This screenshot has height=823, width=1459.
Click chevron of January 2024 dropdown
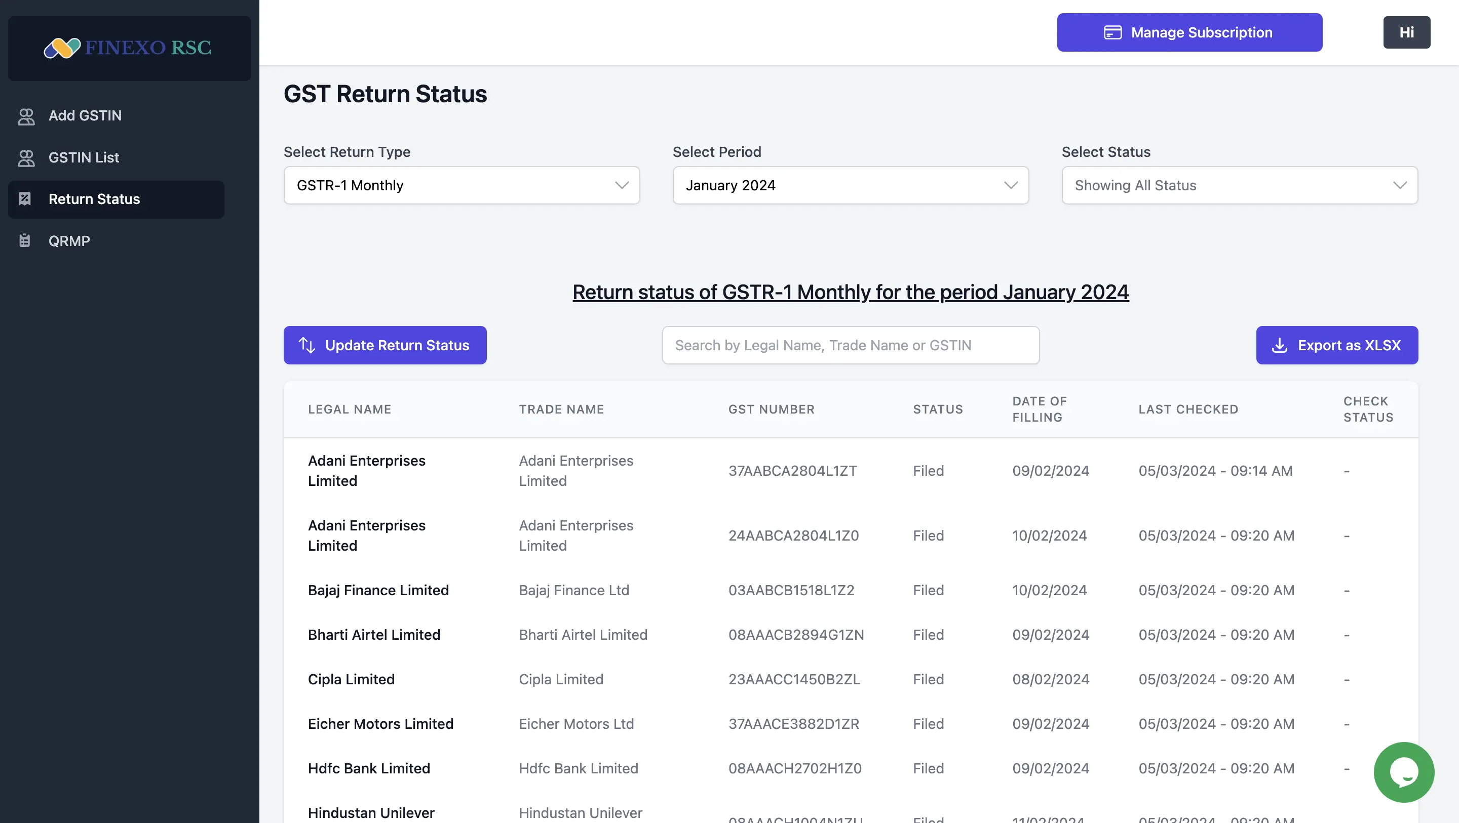(x=1011, y=186)
